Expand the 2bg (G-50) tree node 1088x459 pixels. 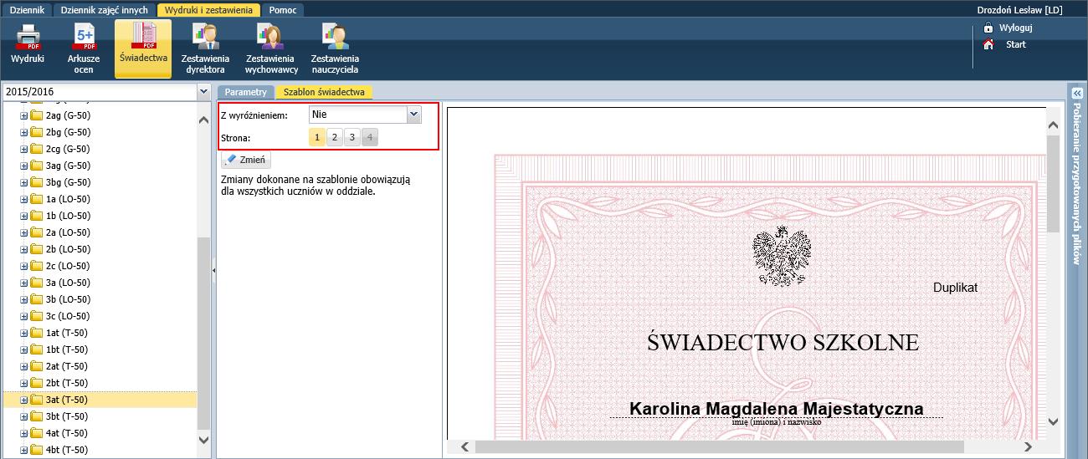(x=24, y=132)
